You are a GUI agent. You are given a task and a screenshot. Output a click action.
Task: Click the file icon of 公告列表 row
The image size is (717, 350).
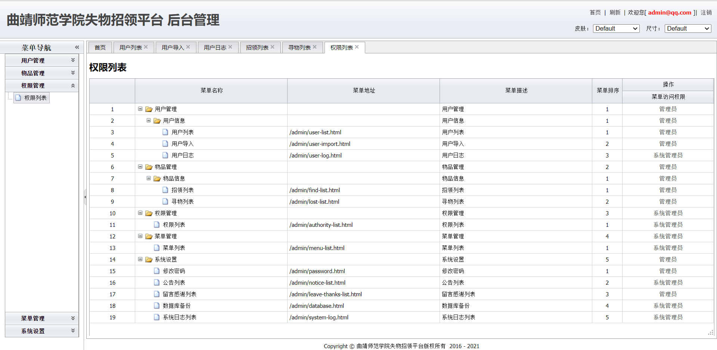(157, 282)
